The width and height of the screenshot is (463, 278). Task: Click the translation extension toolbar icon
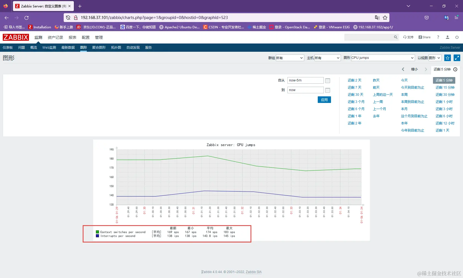[446, 18]
